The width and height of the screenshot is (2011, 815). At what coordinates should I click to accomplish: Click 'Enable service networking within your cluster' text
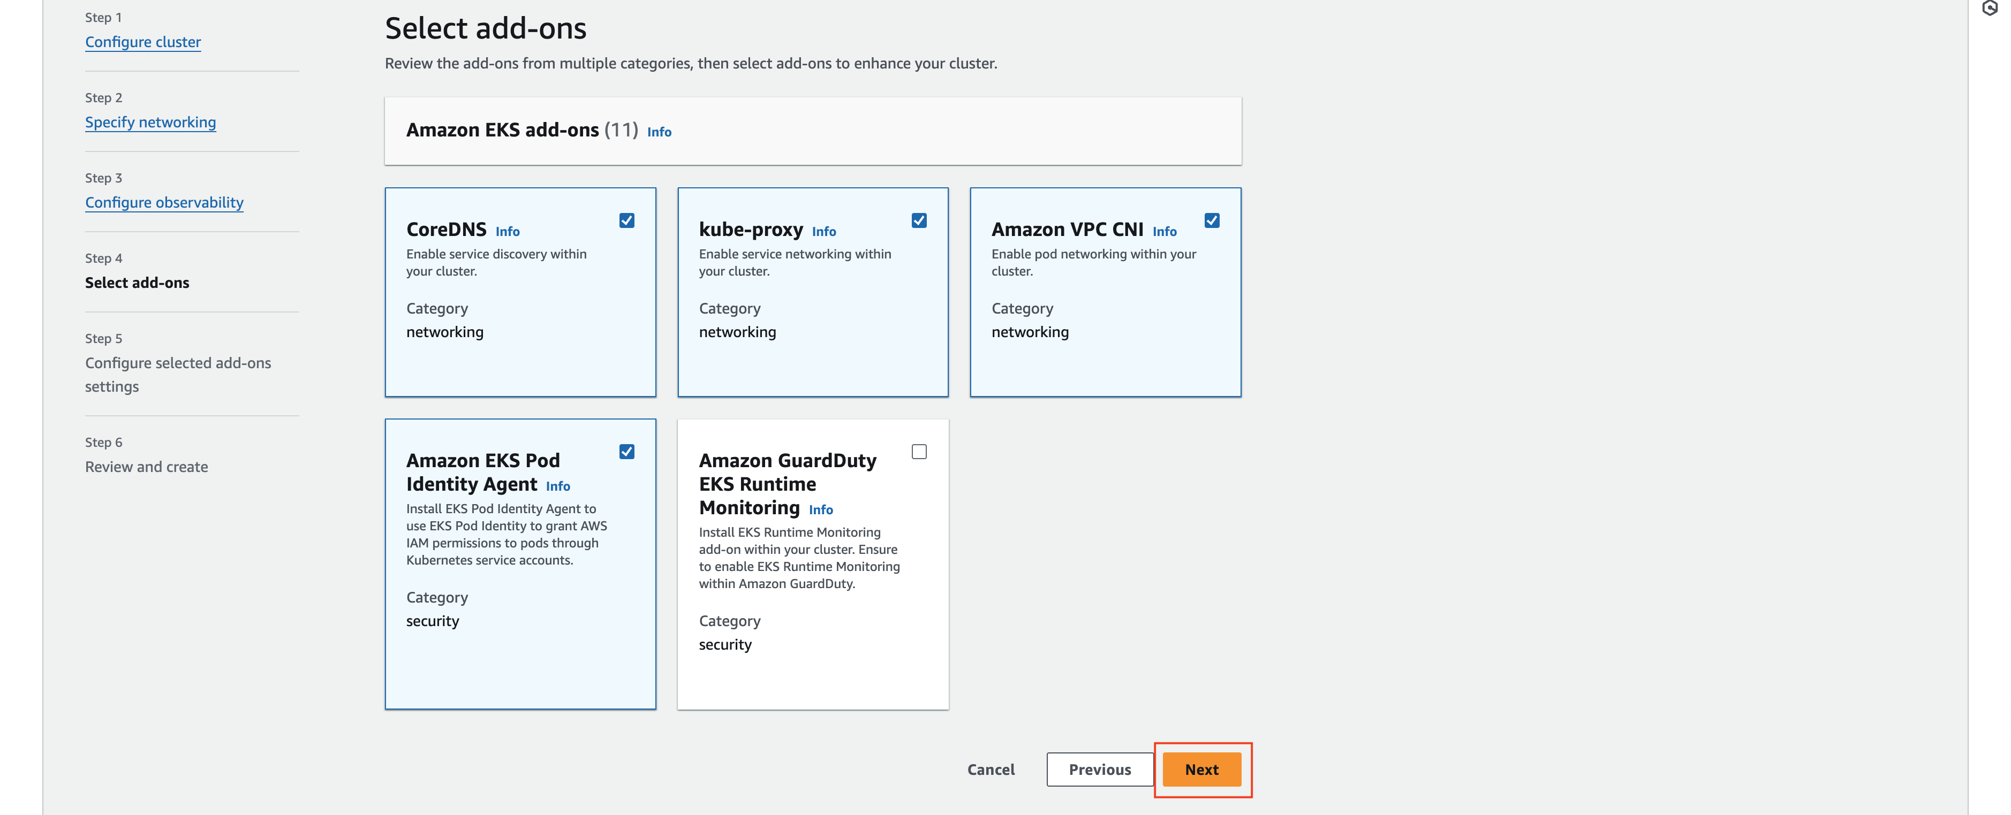coord(795,263)
